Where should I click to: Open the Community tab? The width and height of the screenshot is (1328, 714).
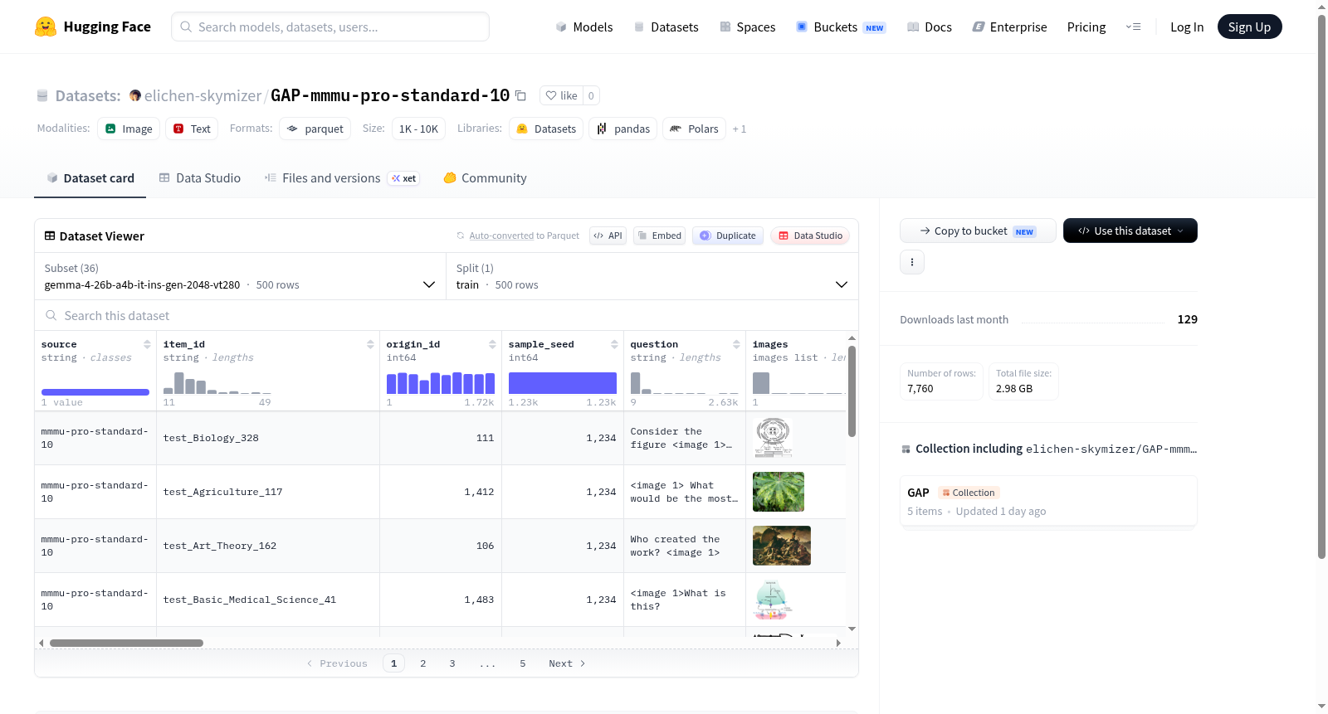(486, 178)
